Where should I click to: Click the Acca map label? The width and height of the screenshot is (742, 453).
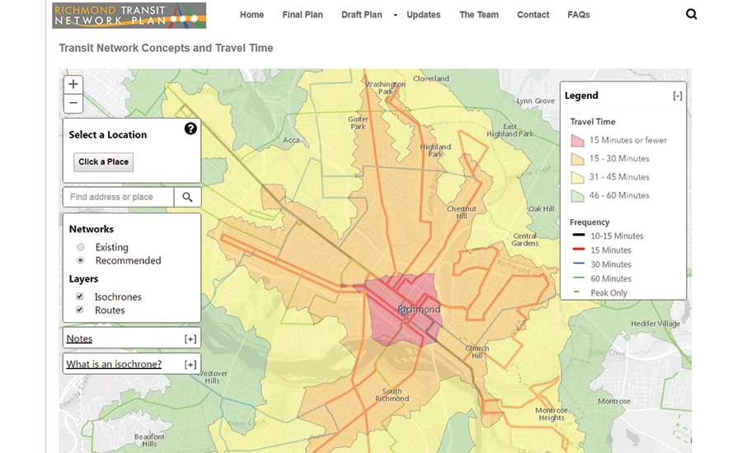[292, 141]
